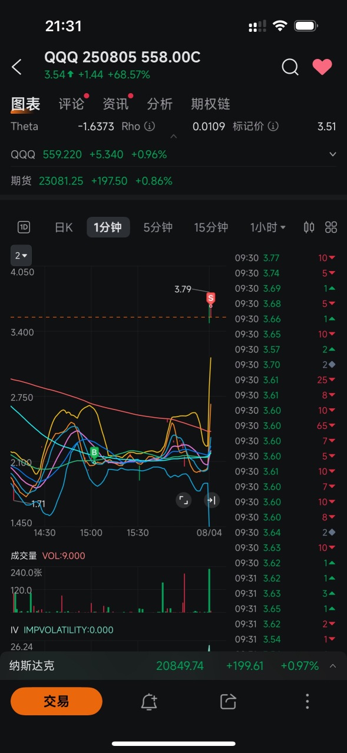
Task: Collapse the Greeks panel with up caret
Action: coord(173,137)
